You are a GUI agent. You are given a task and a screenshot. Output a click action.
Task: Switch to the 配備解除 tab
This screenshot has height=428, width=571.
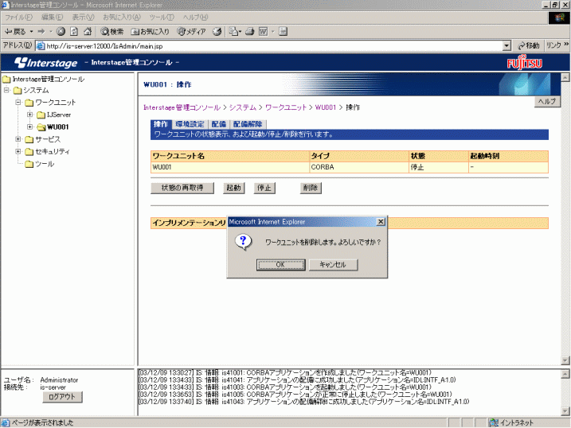(x=248, y=124)
